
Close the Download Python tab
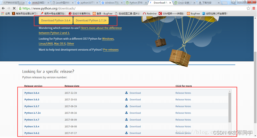click(x=170, y=3)
